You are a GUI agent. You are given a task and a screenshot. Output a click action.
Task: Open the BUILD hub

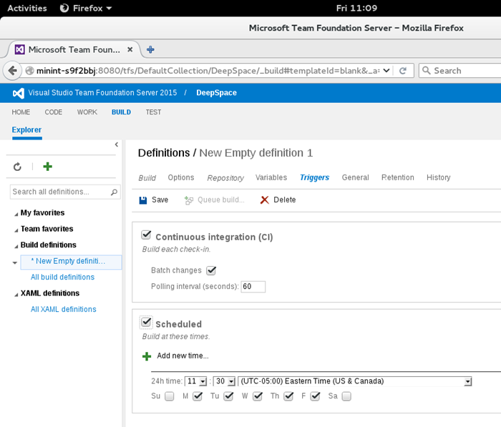(x=121, y=112)
